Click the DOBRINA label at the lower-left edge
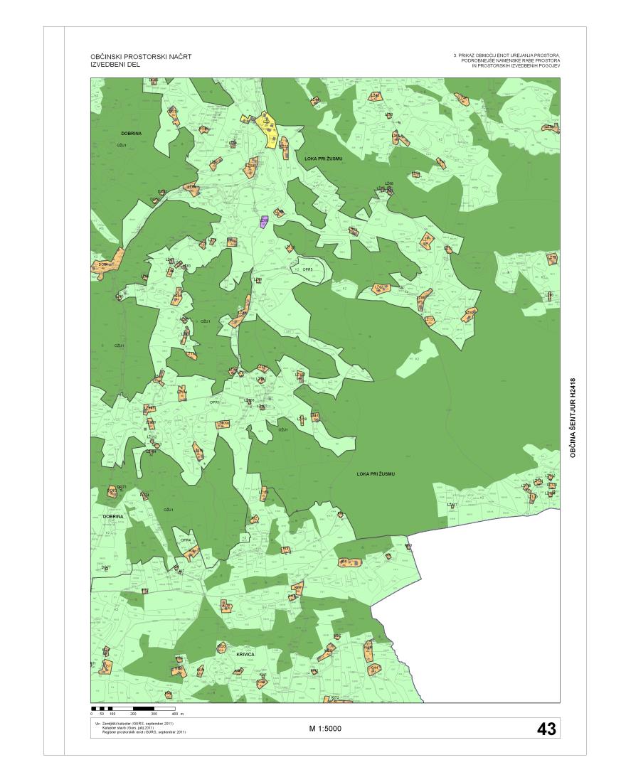This screenshot has width=626, height=782. (x=113, y=517)
